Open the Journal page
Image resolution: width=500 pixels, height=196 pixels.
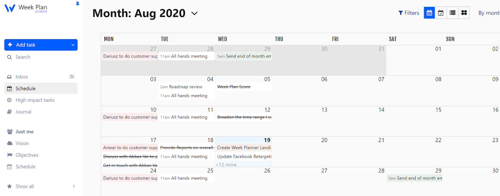click(23, 112)
